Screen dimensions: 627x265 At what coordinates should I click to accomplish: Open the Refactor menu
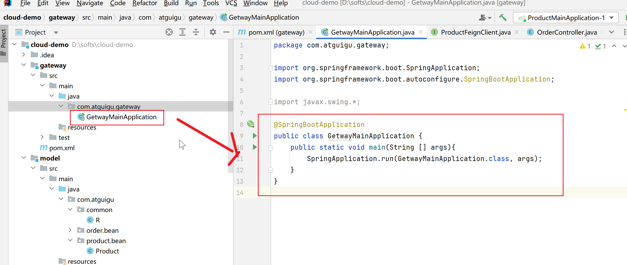[x=145, y=3]
